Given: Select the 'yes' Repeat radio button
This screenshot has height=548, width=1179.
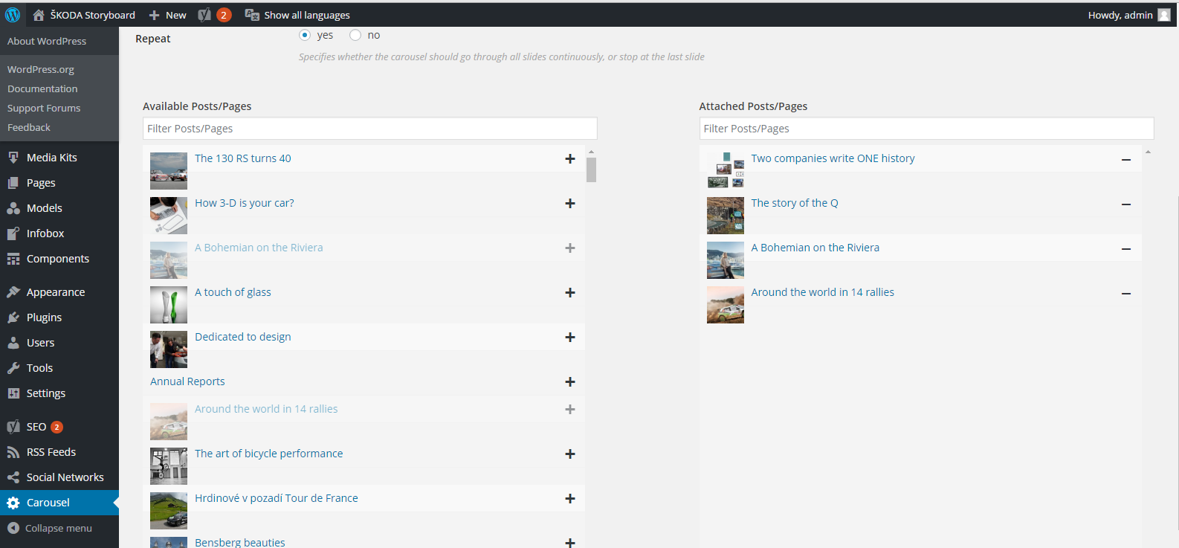Looking at the screenshot, I should 305,35.
